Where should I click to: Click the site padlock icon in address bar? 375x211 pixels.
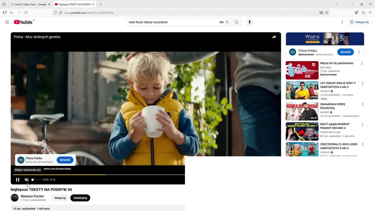click(x=61, y=13)
